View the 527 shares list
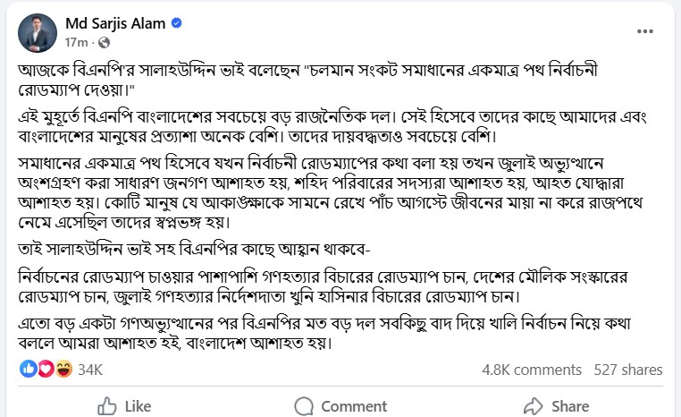This screenshot has height=417, width=681. click(x=627, y=369)
